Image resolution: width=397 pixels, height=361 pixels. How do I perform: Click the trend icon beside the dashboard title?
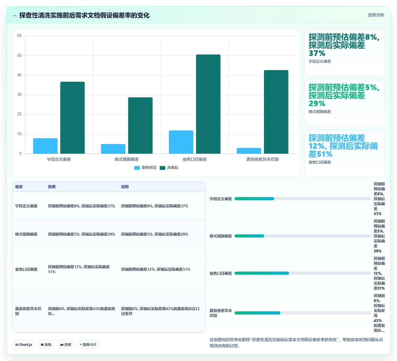pos(15,16)
